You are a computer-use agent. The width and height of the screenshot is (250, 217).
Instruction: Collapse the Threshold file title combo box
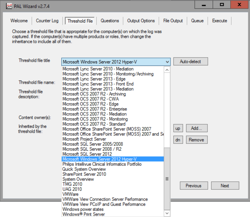(167, 62)
